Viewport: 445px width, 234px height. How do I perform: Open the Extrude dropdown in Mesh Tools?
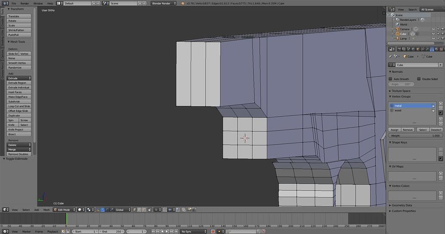19,78
